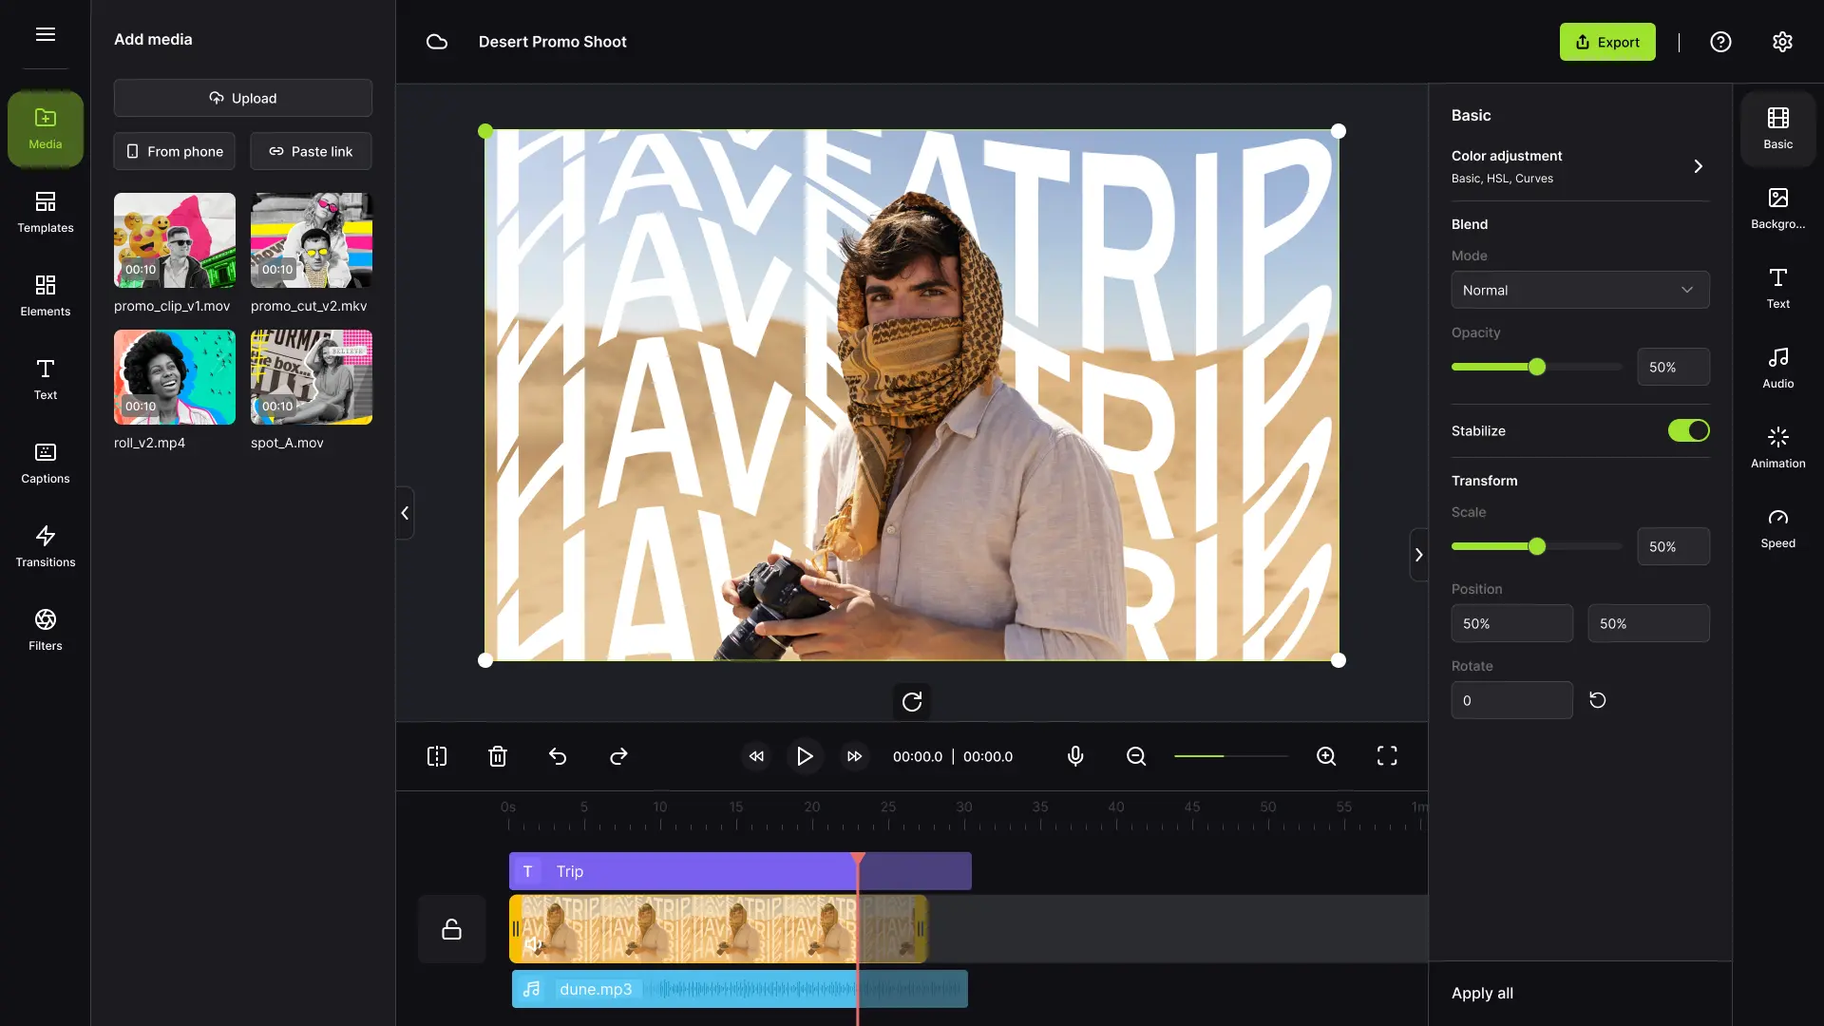Toggle the Stabilize switch

point(1689,430)
